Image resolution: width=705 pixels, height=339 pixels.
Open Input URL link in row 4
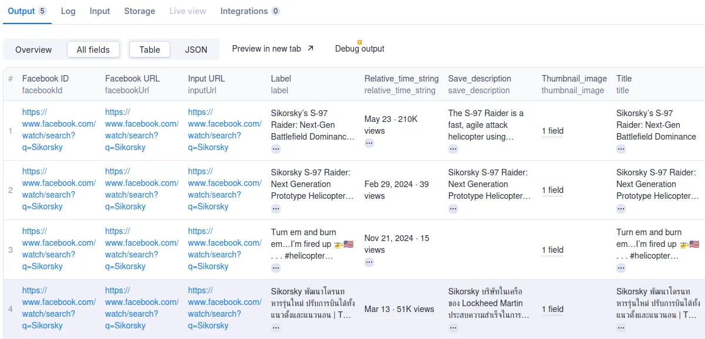(224, 308)
